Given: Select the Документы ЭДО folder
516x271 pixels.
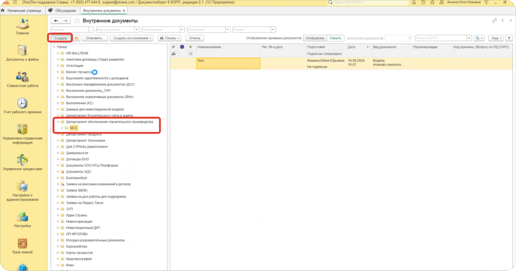Looking at the screenshot, I should pos(79,172).
